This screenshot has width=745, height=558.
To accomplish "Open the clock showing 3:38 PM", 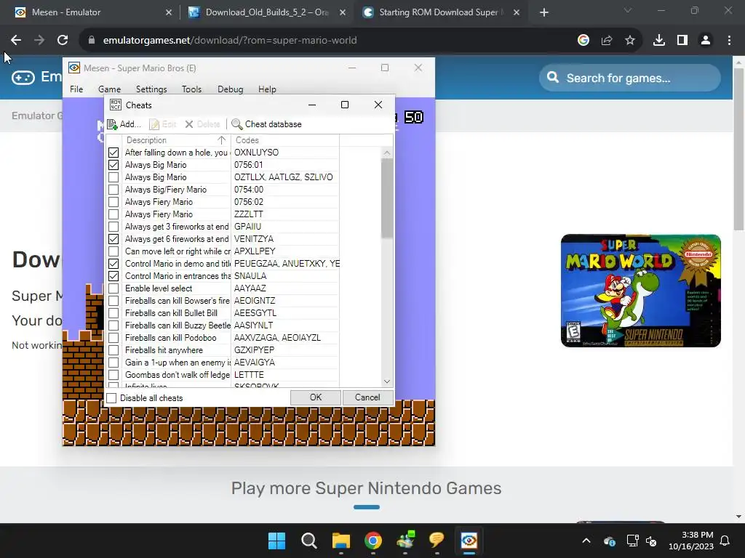I will [x=691, y=541].
